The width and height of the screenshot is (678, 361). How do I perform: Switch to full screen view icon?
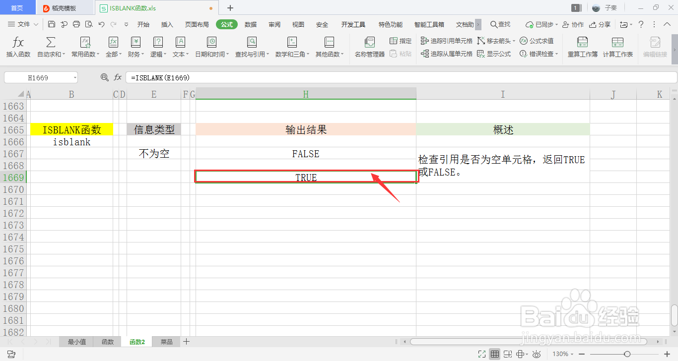[x=481, y=354]
